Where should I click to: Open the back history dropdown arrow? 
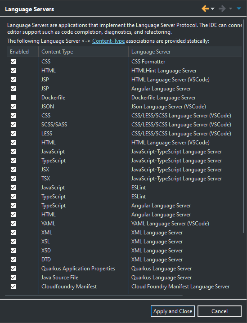[x=213, y=9]
